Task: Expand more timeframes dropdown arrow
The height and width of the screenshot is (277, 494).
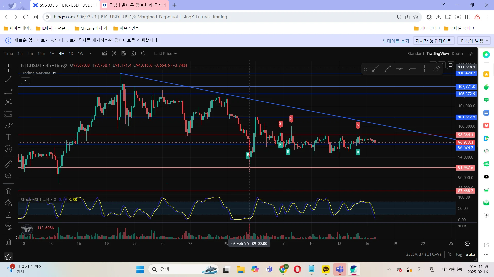Action: pos(91,53)
